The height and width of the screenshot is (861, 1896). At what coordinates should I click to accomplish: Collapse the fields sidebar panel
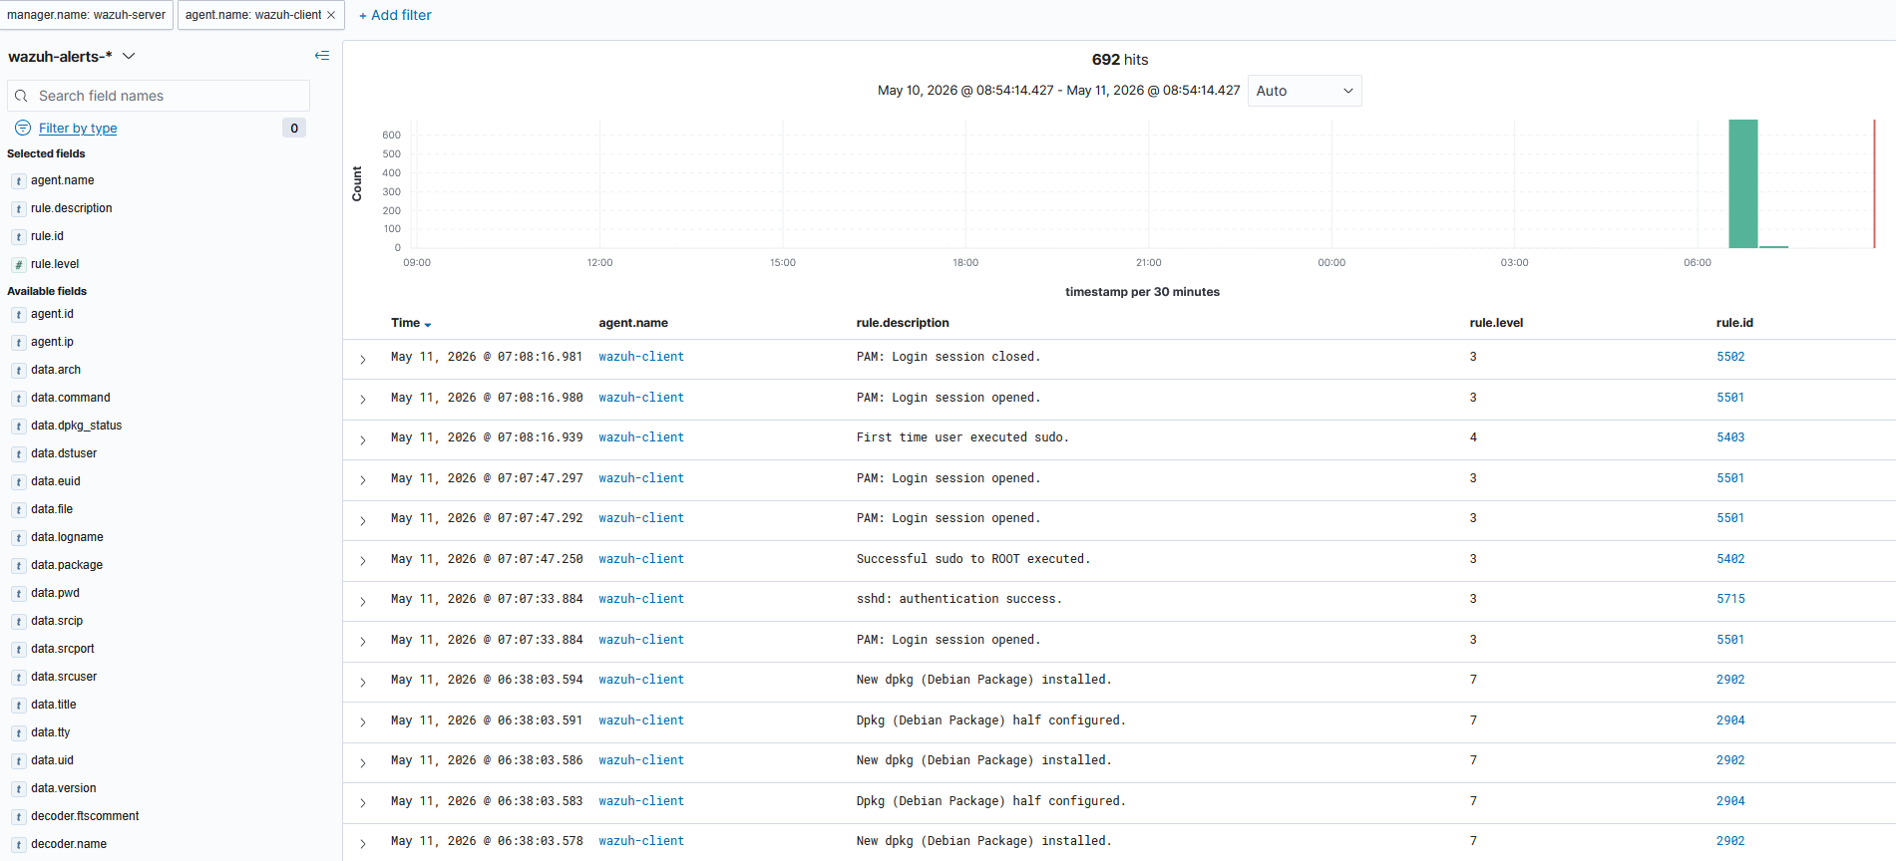pos(321,56)
